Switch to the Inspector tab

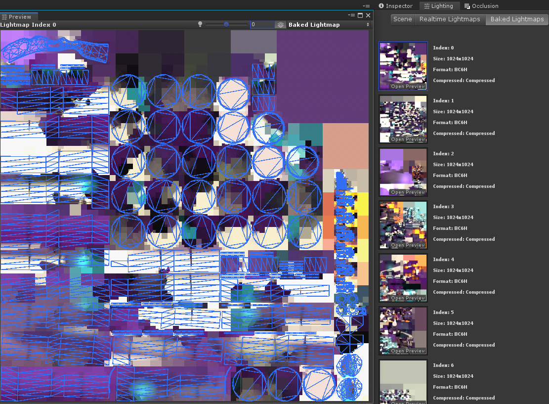(395, 6)
